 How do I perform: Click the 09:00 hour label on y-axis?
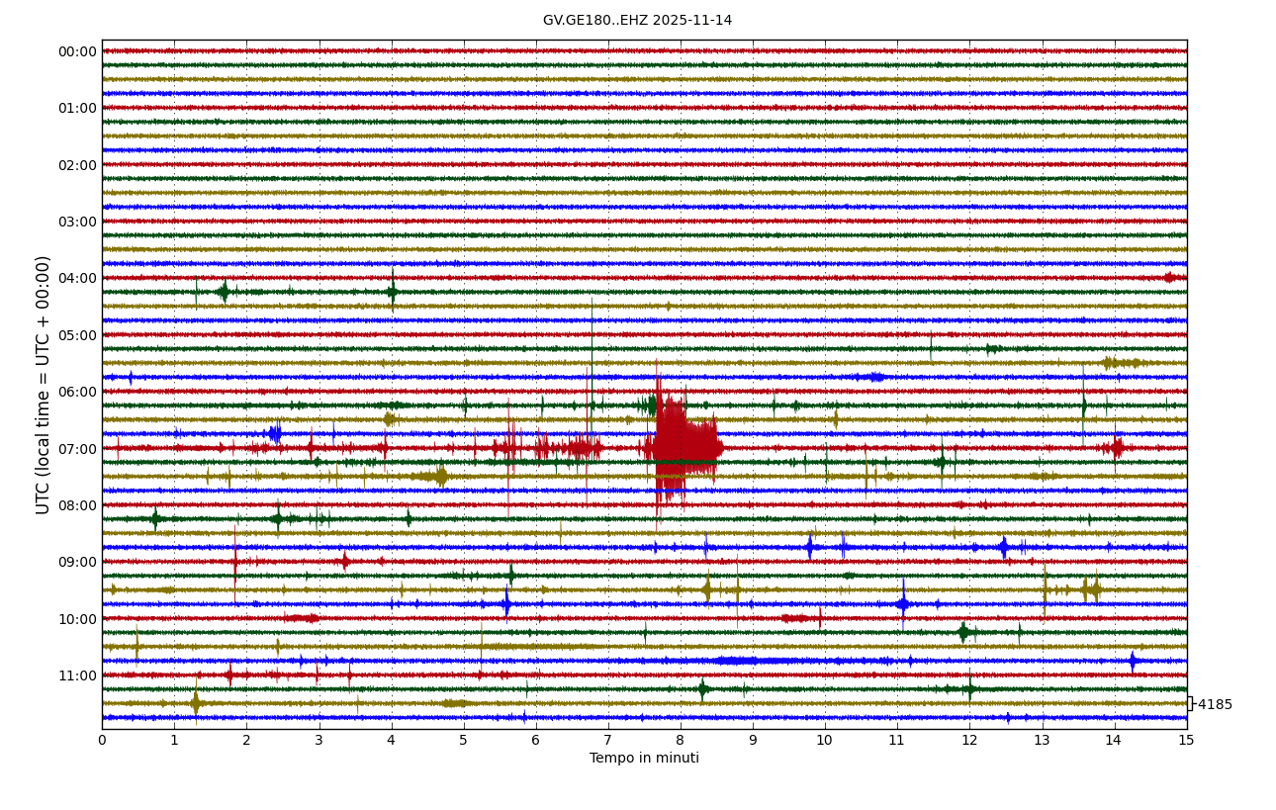tap(77, 562)
